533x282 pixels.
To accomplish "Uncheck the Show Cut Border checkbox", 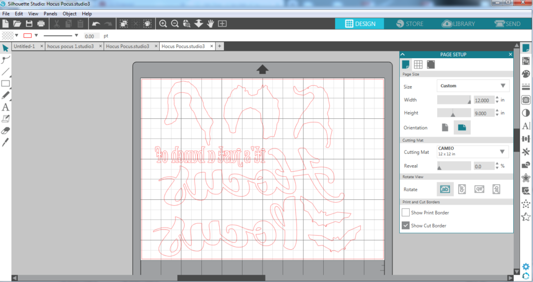I will (405, 225).
